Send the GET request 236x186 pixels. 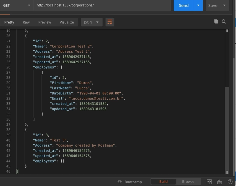point(184,5)
